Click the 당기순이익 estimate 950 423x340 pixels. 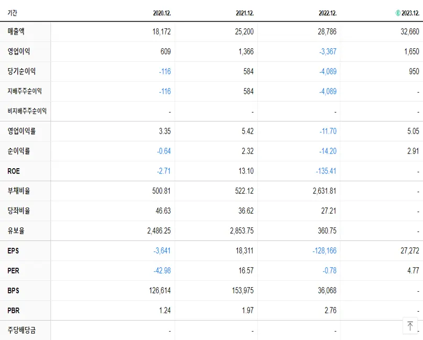(x=414, y=71)
